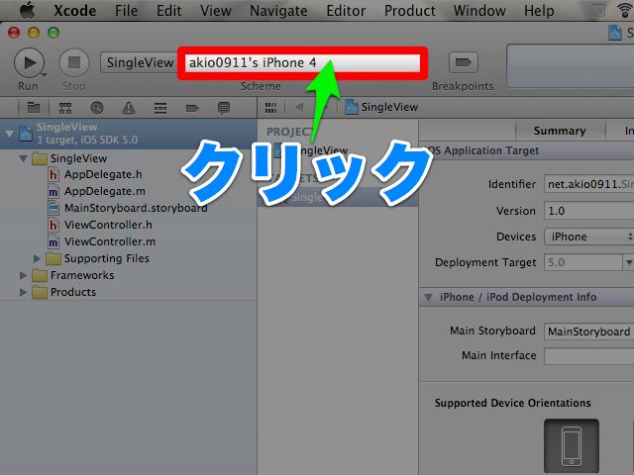Open the related files grid icon
The width and height of the screenshot is (634, 475).
click(270, 108)
